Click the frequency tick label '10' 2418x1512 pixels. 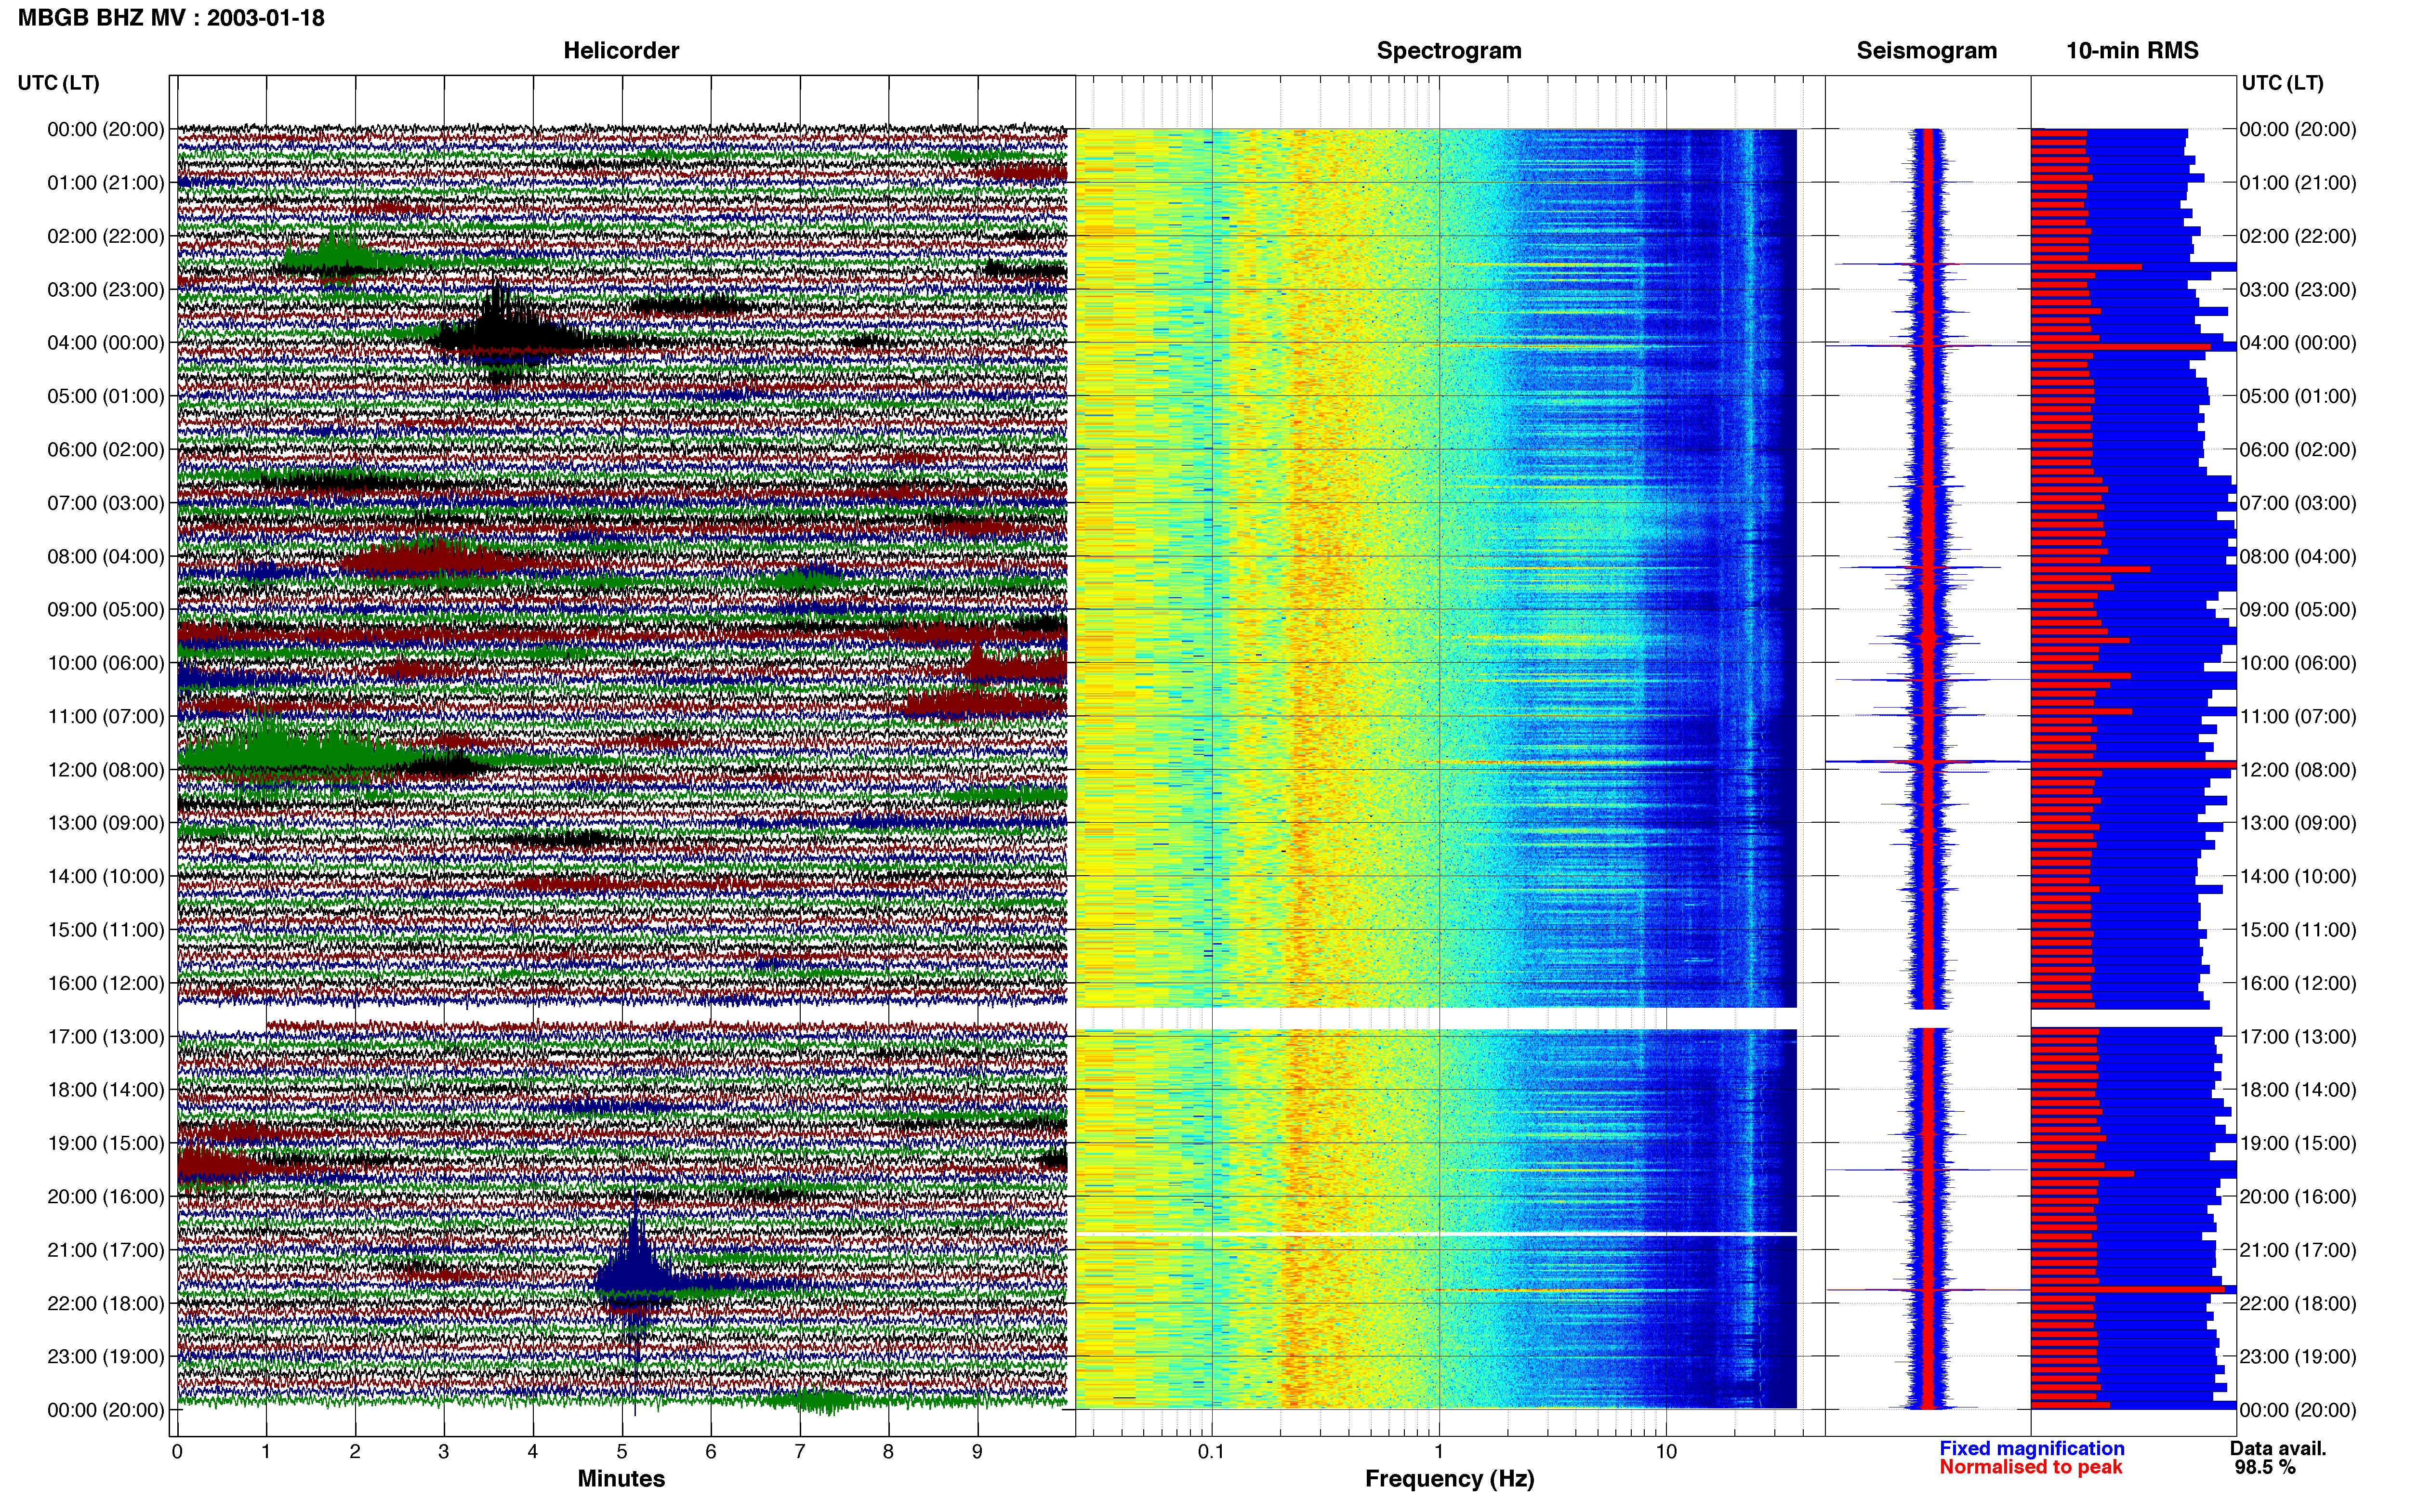(x=1666, y=1452)
